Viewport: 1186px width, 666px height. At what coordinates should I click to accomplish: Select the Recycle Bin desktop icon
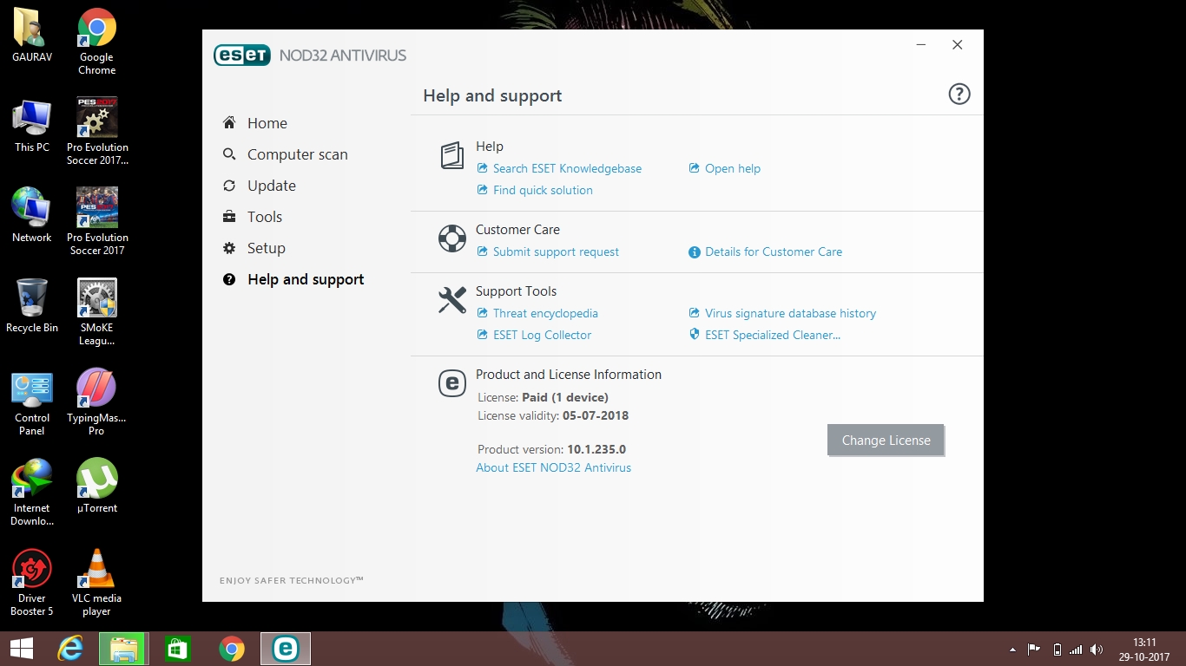[x=32, y=306]
